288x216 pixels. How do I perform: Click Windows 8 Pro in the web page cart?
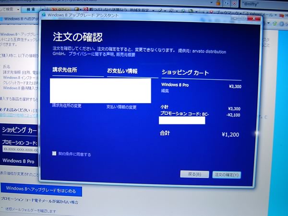(x=18, y=161)
